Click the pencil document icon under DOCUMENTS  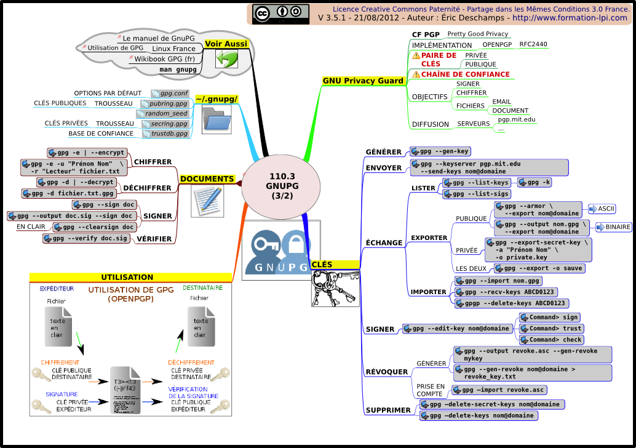coord(207,201)
